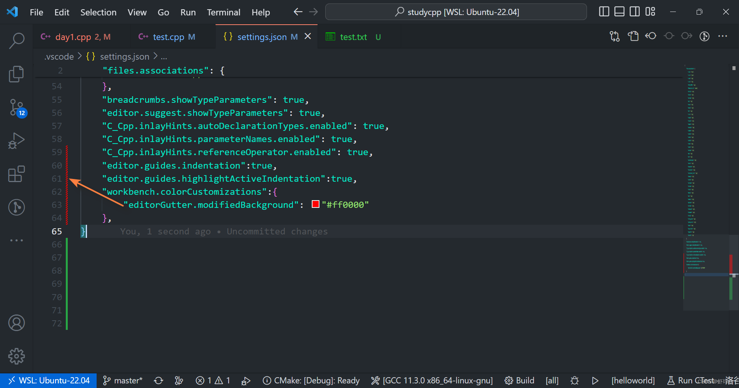Open the Accounts menu icon
739x388 pixels.
(17, 323)
